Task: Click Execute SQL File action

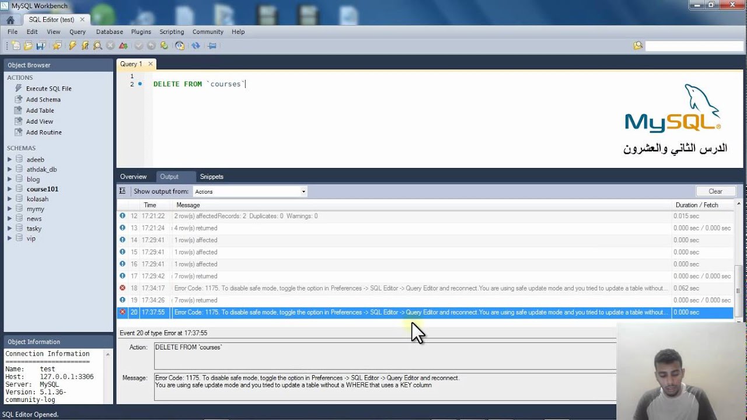Action: 48,89
